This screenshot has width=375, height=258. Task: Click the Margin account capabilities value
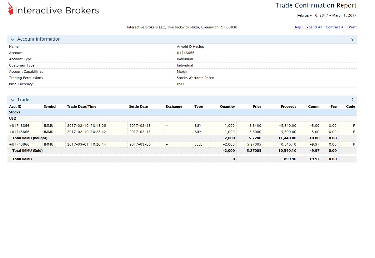(x=182, y=72)
